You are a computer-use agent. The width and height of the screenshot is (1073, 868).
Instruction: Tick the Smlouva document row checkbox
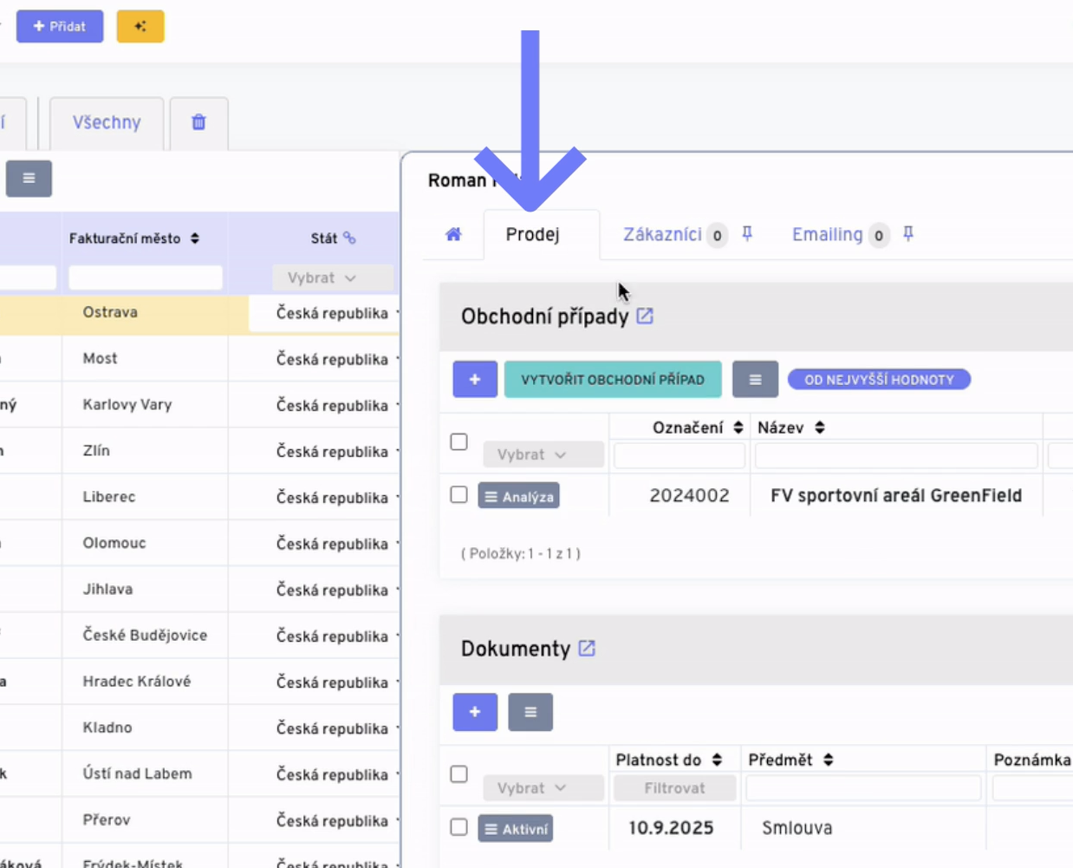[x=459, y=827]
